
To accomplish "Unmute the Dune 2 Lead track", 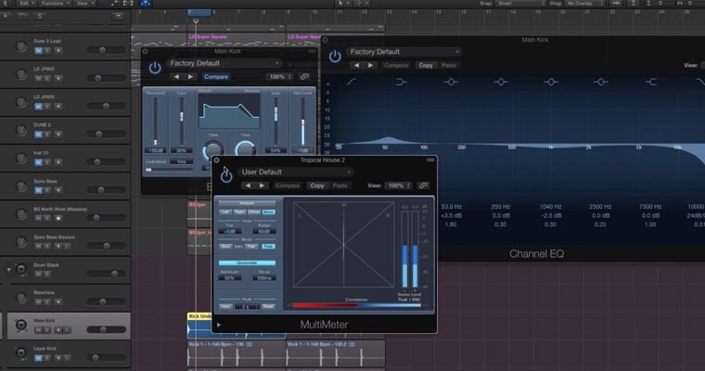I will click(38, 50).
